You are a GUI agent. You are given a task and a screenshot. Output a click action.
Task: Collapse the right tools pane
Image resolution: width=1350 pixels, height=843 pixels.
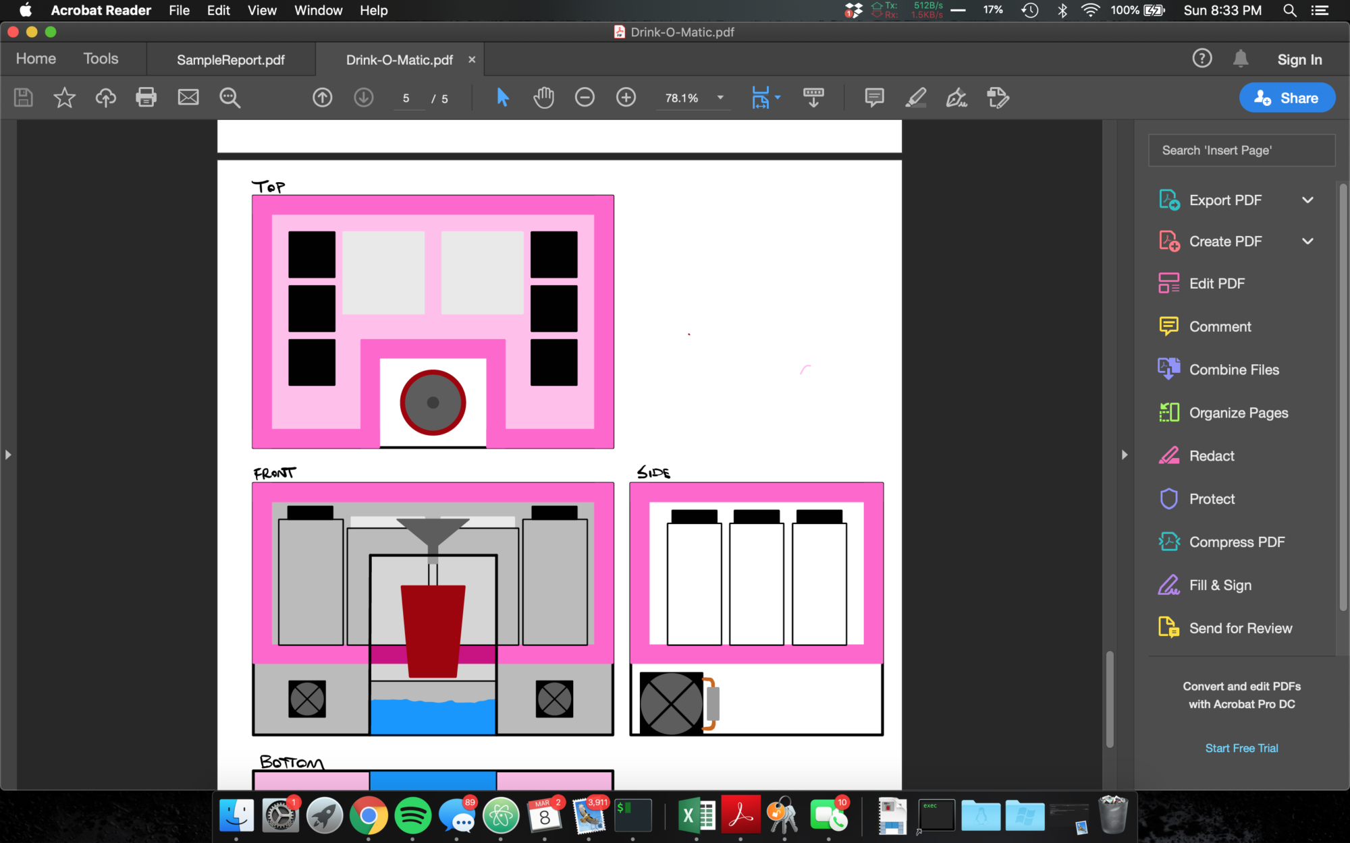(1125, 455)
